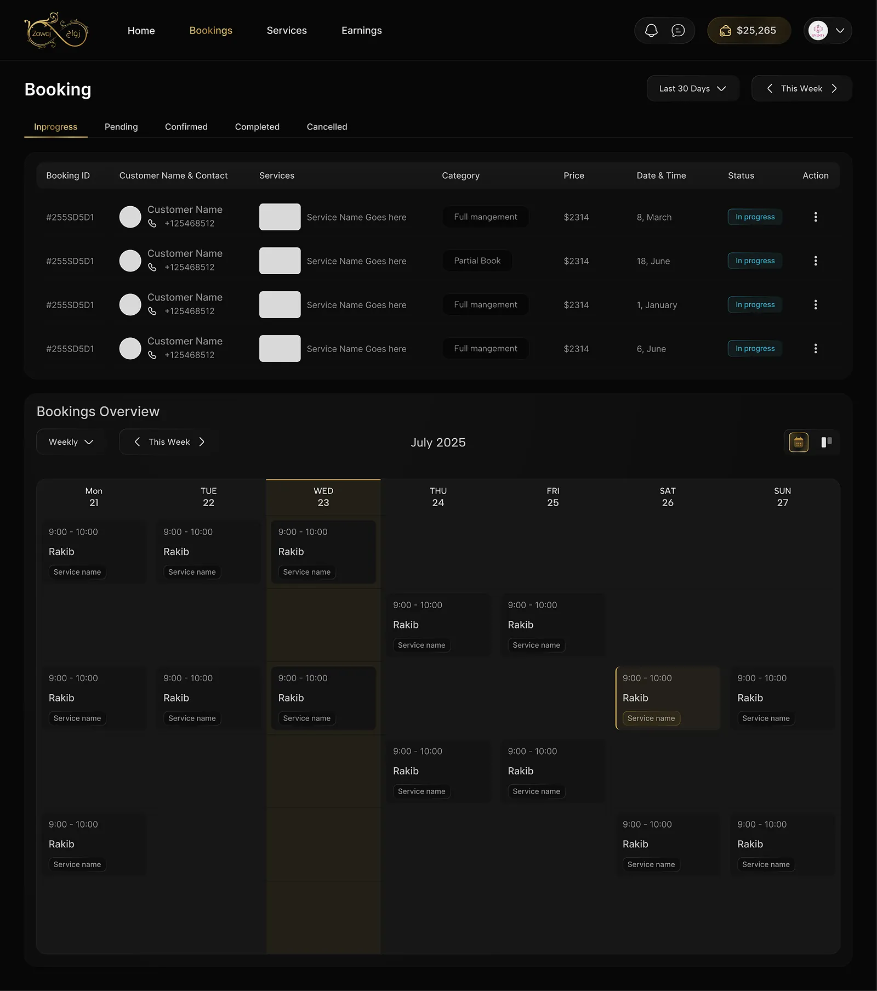The width and height of the screenshot is (877, 991).
Task: Click customer avatar in 18, June row
Action: click(130, 261)
